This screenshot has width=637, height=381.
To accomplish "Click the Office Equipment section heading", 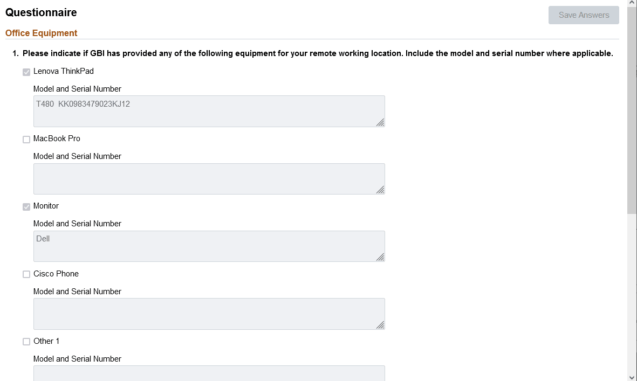I will [x=41, y=33].
